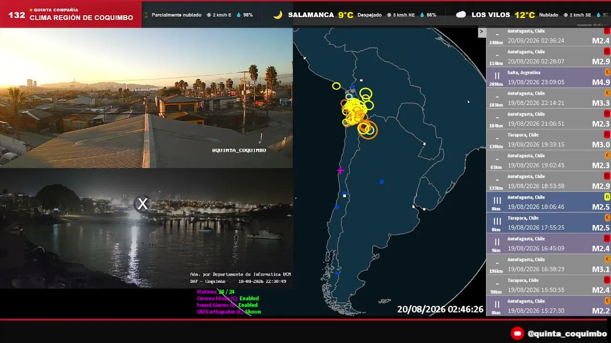Click the X overlay icon on the harbor camera
Screen dimensions: 611x343
(x=142, y=204)
